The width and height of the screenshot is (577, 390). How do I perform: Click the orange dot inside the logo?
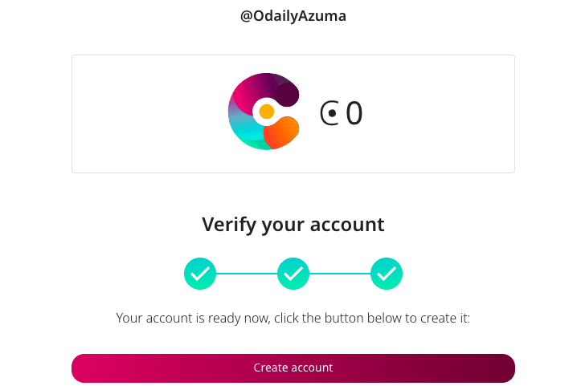pos(267,112)
